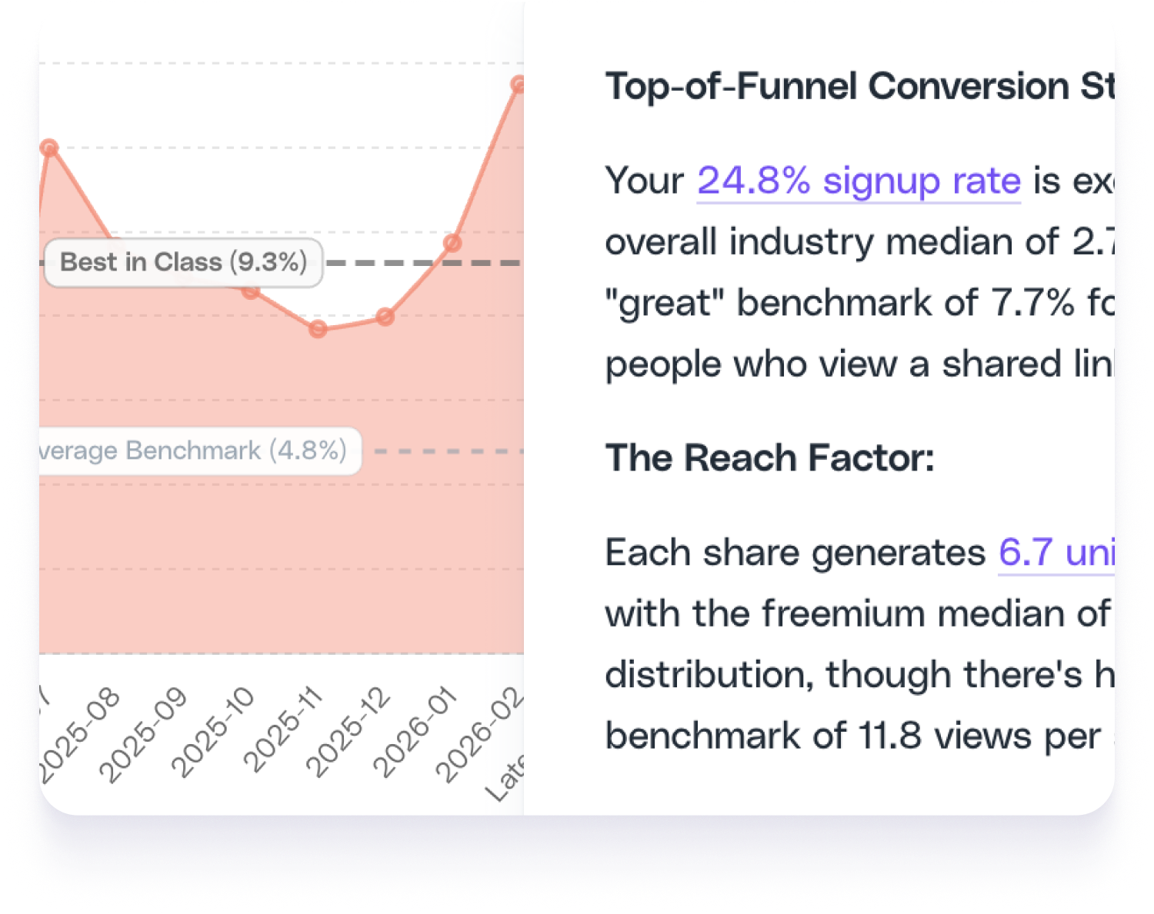
Task: Click the 2026-01 axis label
Action: 415,731
